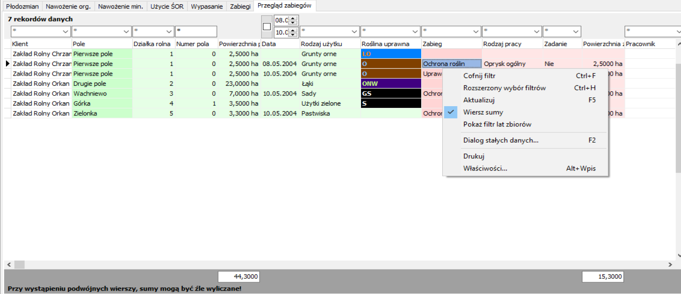Click the horizontal scrollbar right arrow

coord(670,264)
